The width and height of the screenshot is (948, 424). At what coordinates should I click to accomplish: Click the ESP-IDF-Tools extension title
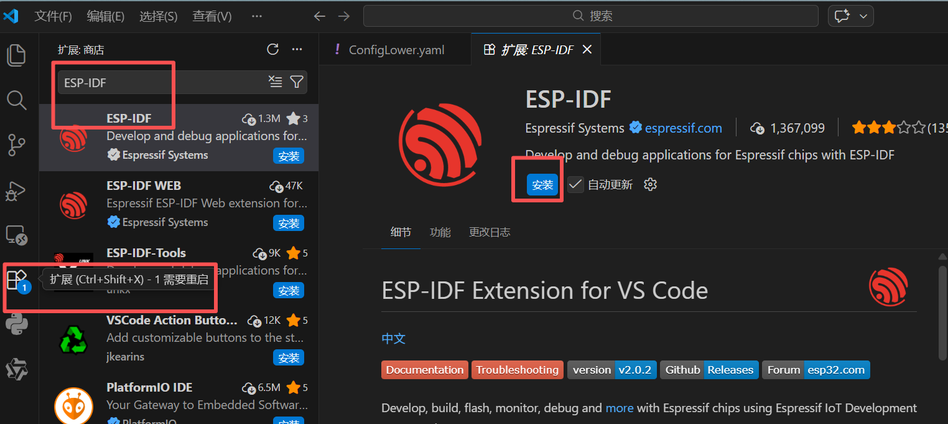pyautogui.click(x=146, y=253)
